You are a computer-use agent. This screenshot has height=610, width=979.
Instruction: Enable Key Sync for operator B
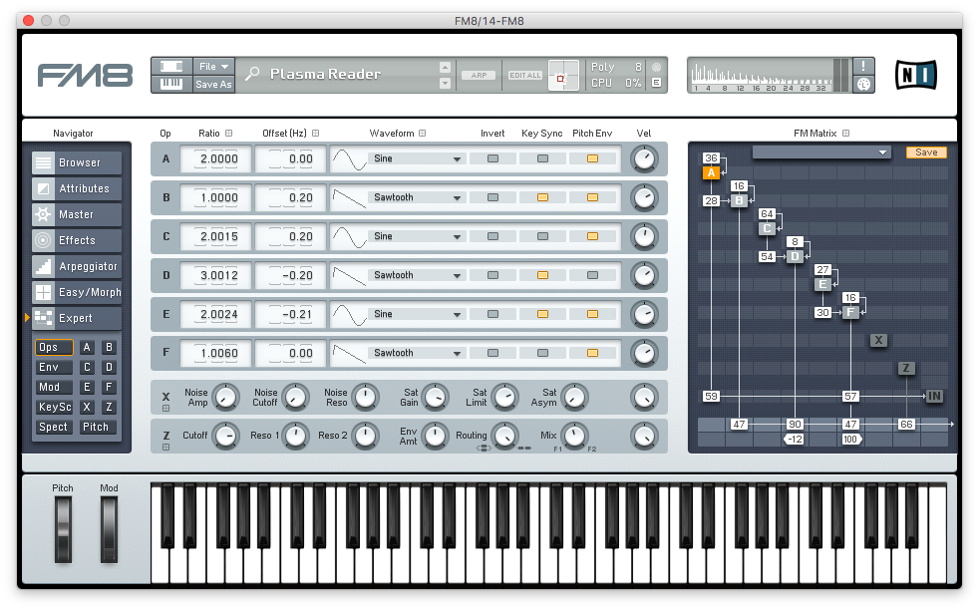[543, 197]
